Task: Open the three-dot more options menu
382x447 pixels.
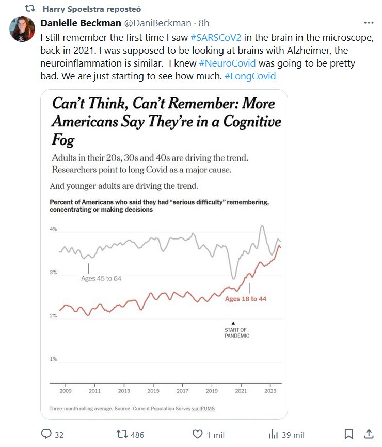Action: [369, 23]
